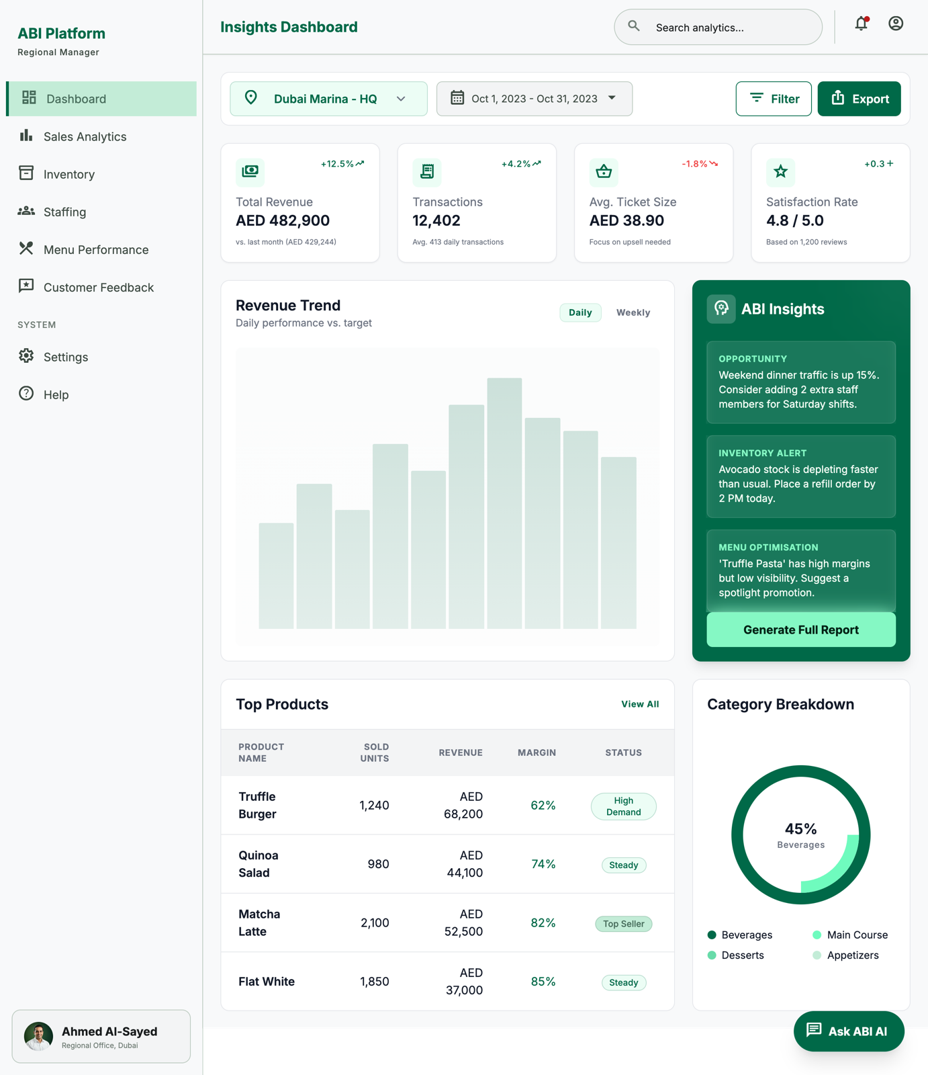Image resolution: width=928 pixels, height=1075 pixels.
Task: Expand the Dubai Marina - HQ branch dropdown
Action: (x=328, y=99)
